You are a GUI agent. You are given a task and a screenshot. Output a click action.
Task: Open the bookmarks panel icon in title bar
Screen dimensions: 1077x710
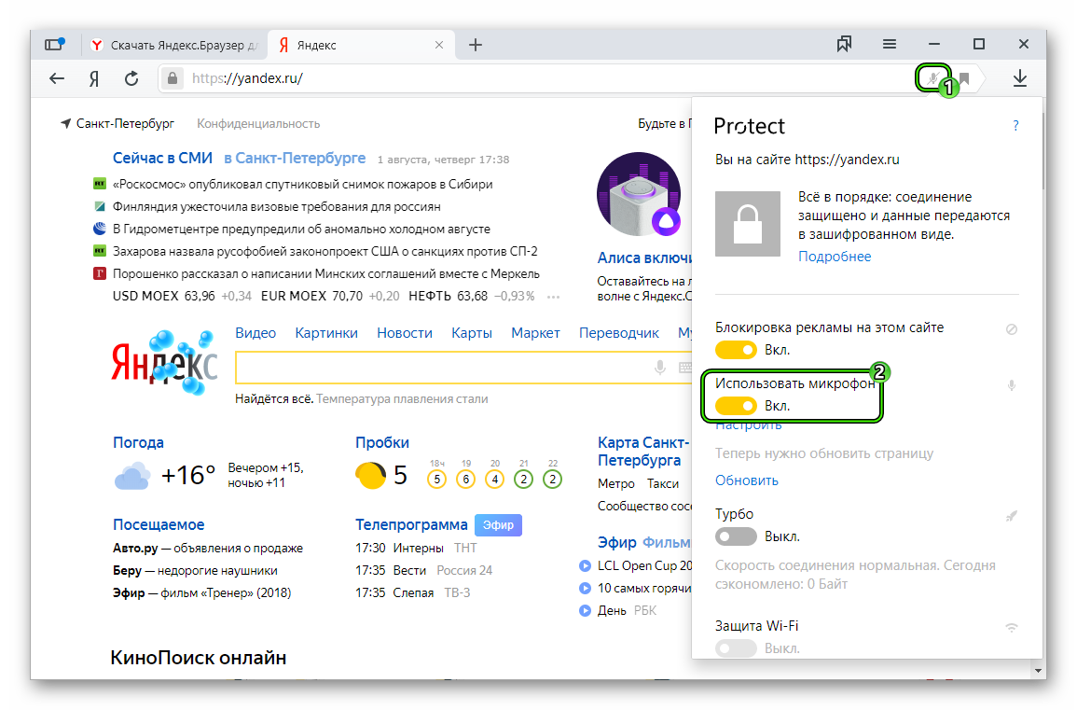click(844, 45)
